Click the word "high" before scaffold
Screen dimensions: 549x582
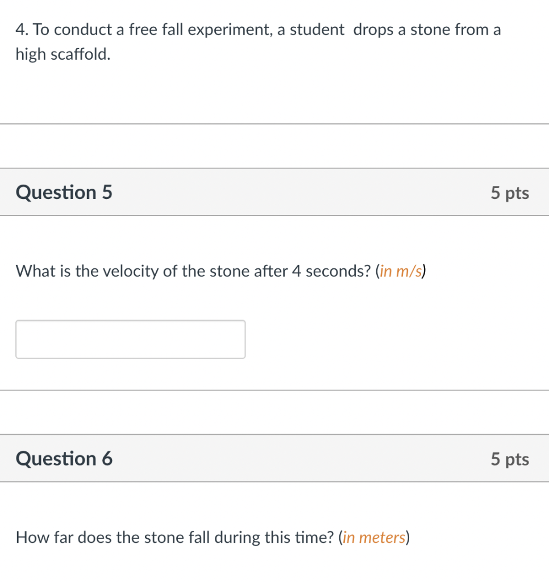click(x=31, y=55)
